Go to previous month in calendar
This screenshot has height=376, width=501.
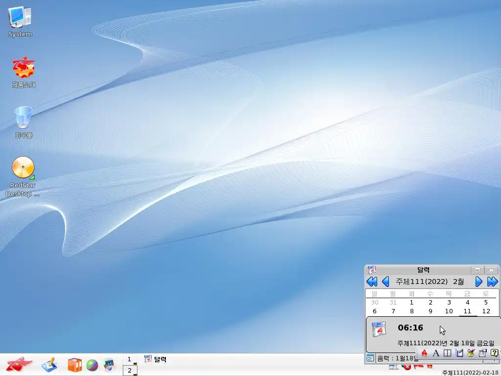click(x=386, y=282)
